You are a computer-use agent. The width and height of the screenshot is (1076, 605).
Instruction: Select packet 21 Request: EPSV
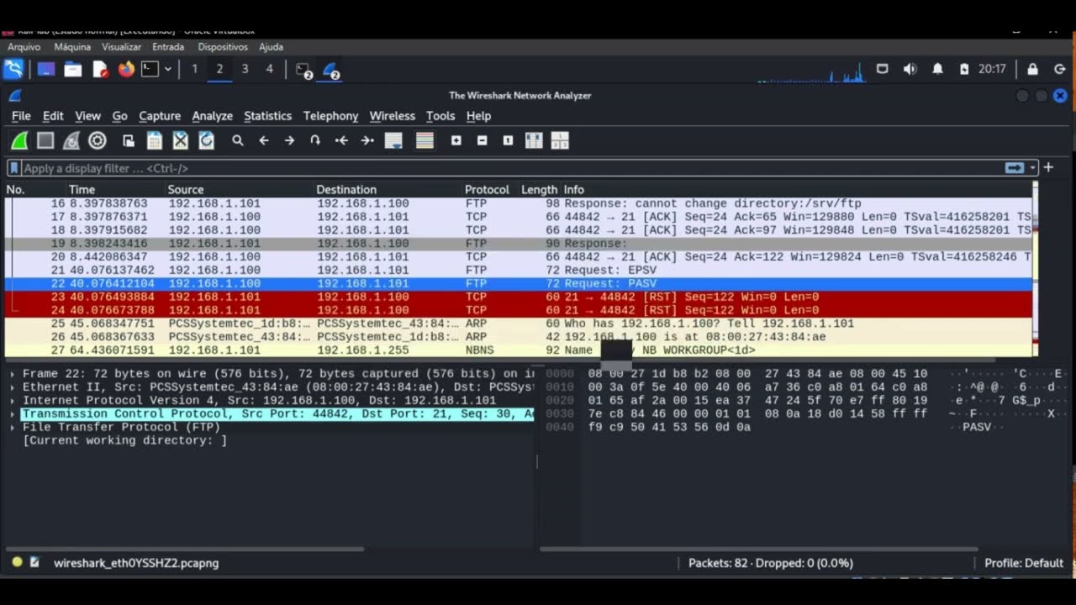[519, 271]
